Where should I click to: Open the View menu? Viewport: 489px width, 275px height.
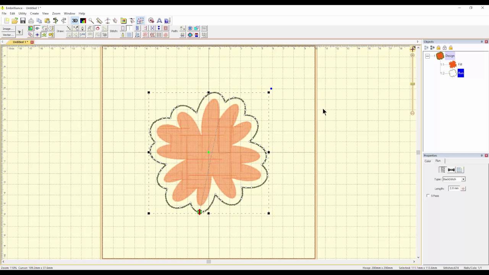45,13
